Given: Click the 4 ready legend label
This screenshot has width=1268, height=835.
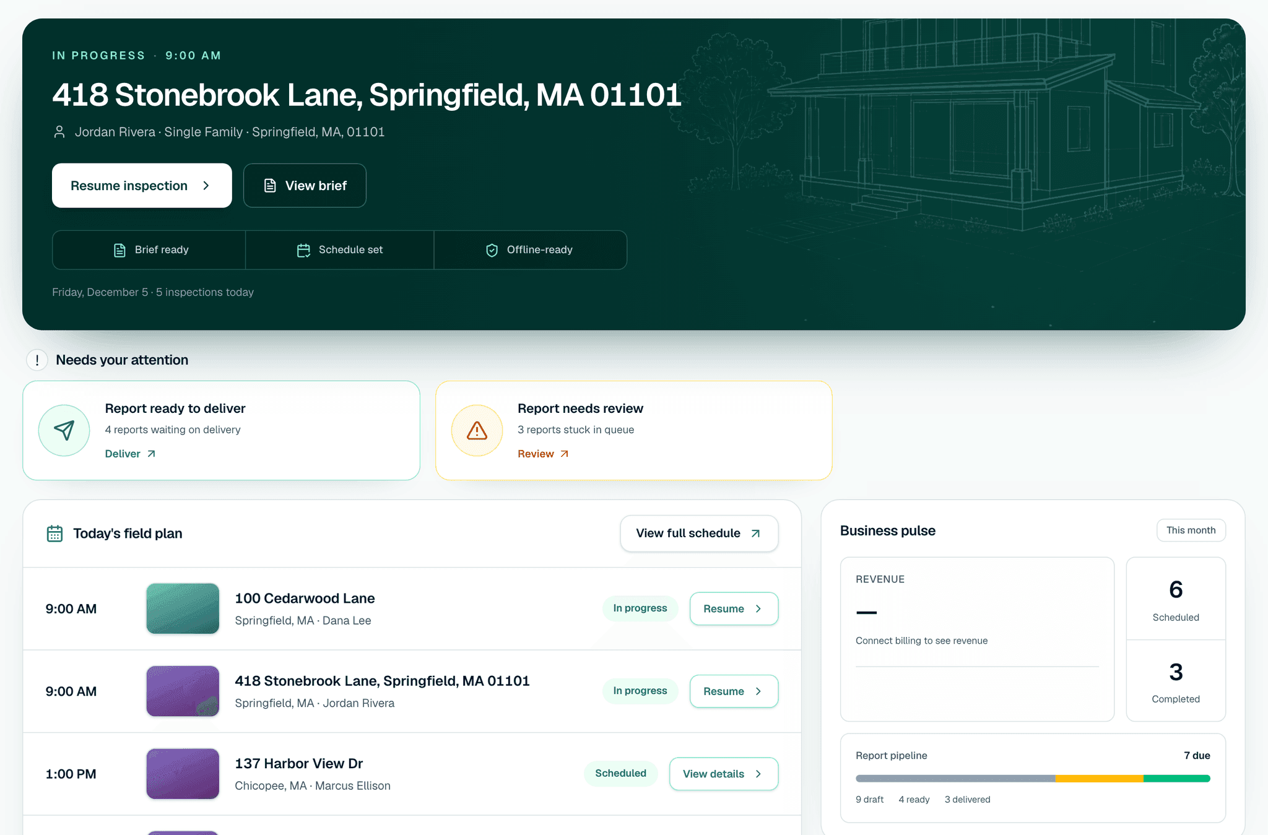Looking at the screenshot, I should [x=914, y=800].
